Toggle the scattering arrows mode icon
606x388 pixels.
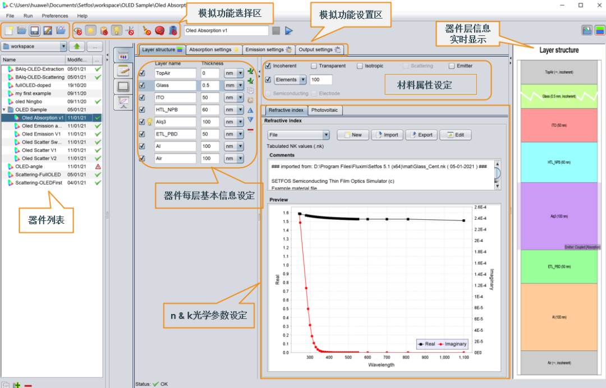[130, 30]
